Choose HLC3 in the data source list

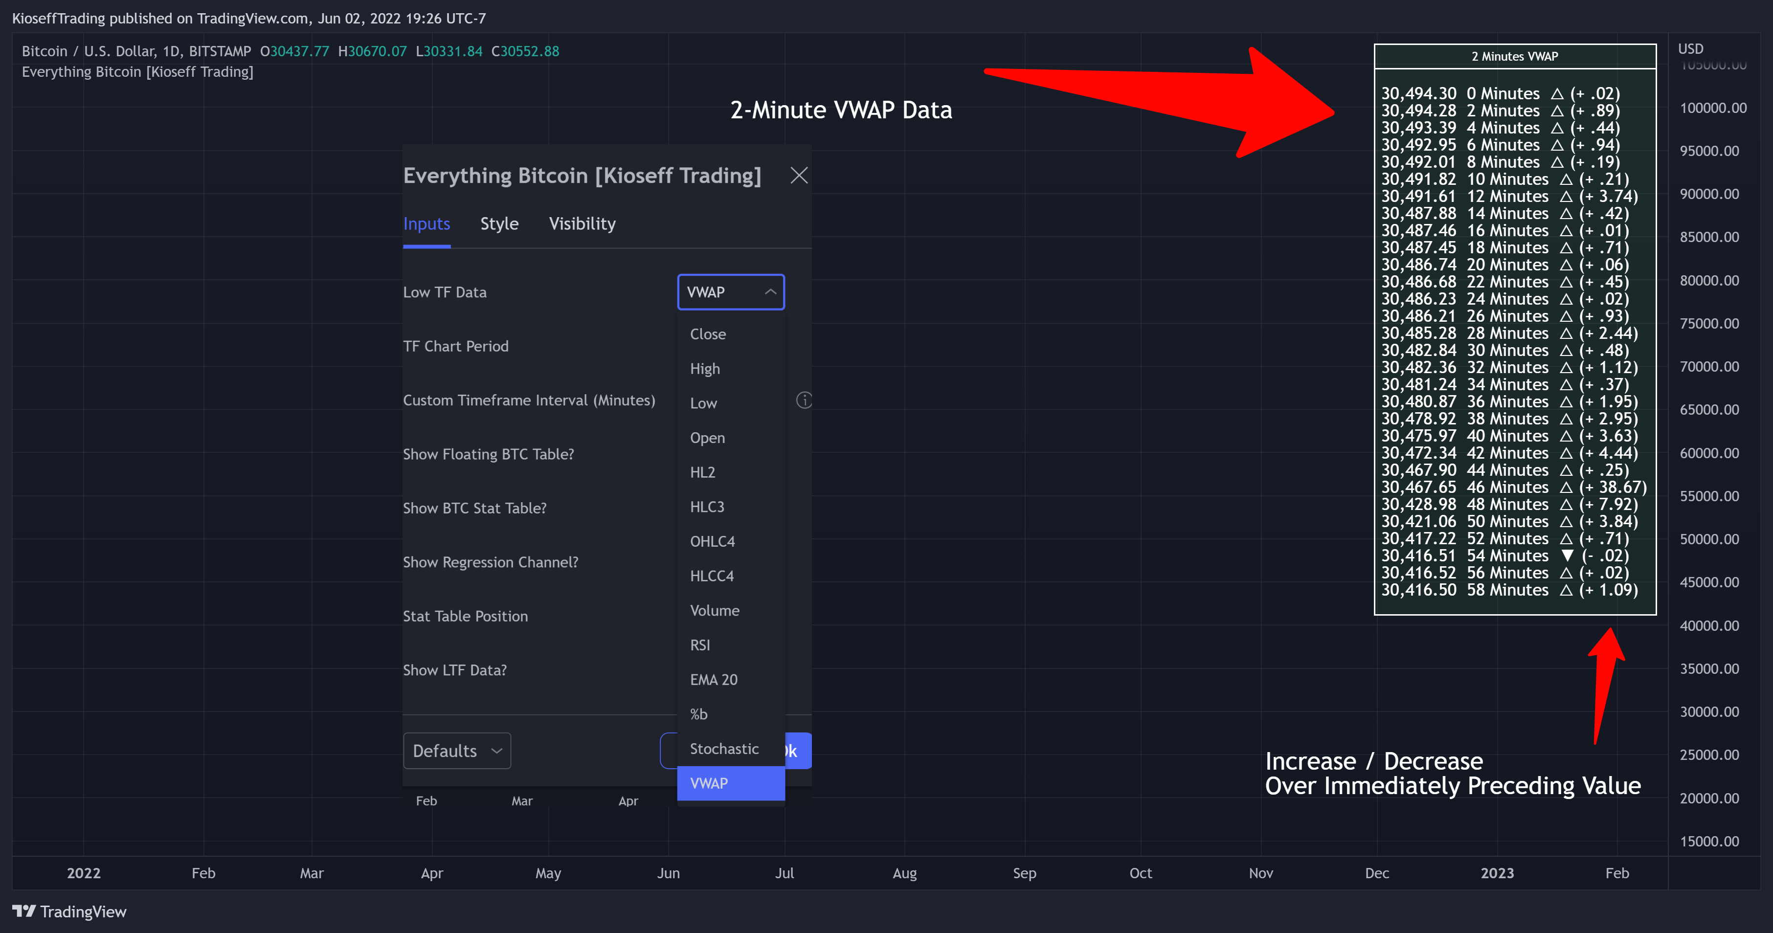(731, 507)
